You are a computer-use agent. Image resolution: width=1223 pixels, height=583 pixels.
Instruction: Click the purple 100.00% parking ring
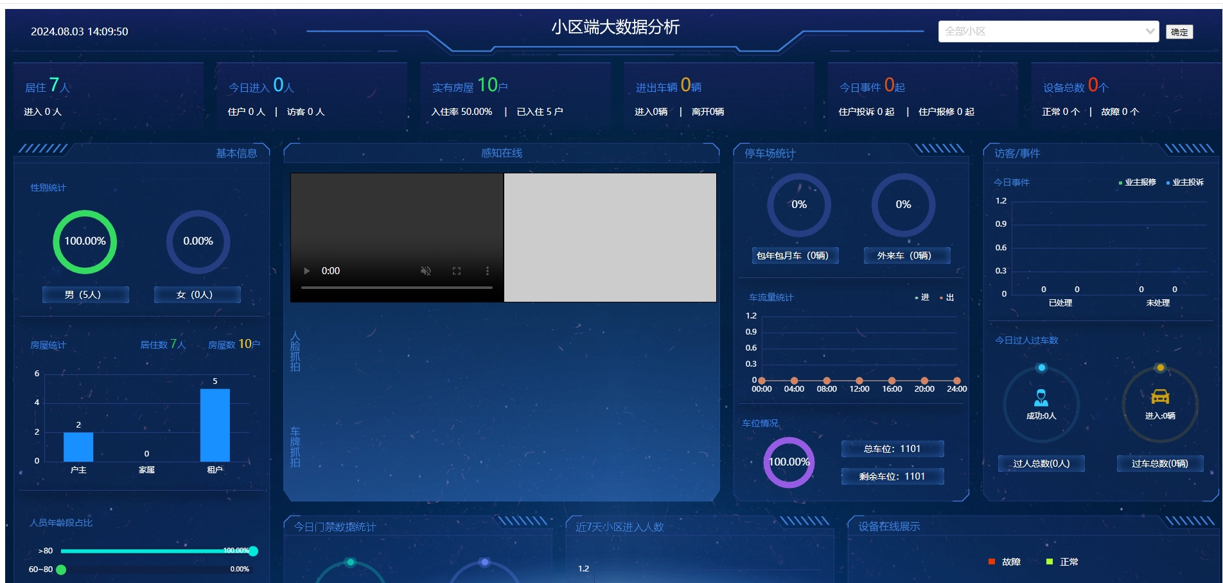[x=789, y=462]
